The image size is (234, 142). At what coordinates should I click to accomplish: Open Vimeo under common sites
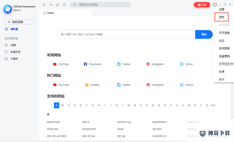click(186, 64)
